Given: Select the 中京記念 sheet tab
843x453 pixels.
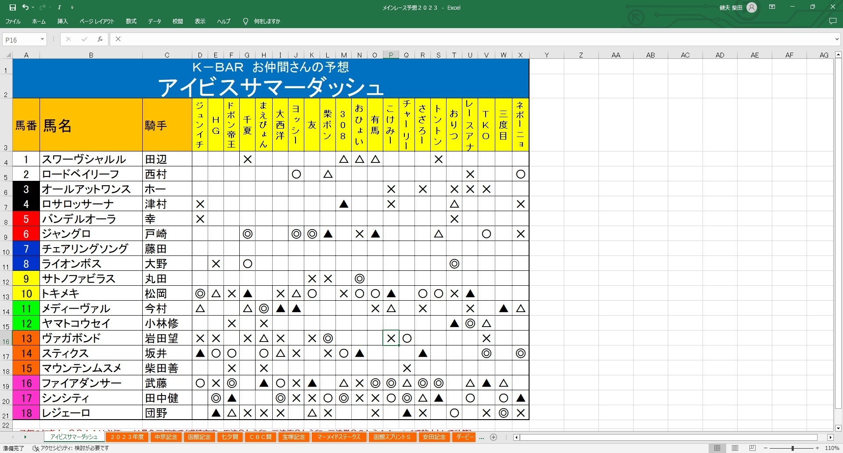Looking at the screenshot, I should pyautogui.click(x=166, y=437).
